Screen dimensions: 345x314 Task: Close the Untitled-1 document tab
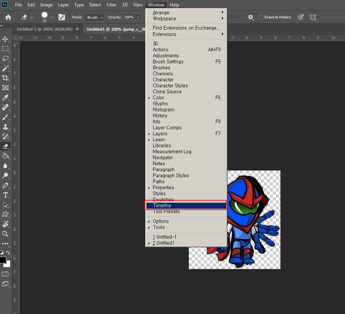click(77, 29)
